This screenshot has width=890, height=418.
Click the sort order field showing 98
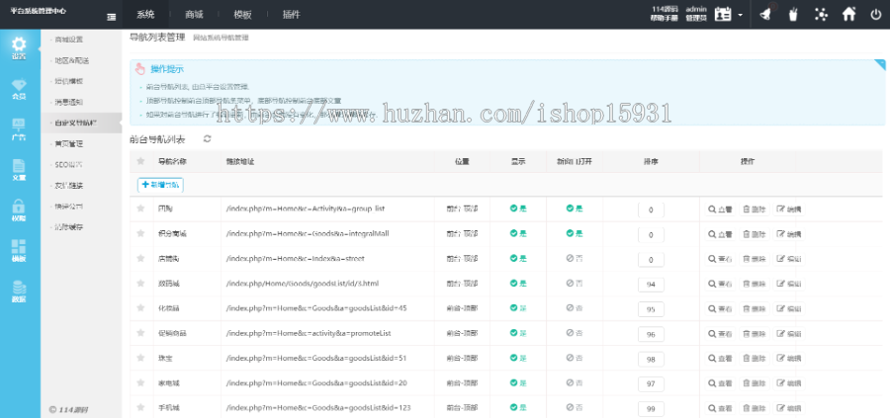(x=651, y=359)
